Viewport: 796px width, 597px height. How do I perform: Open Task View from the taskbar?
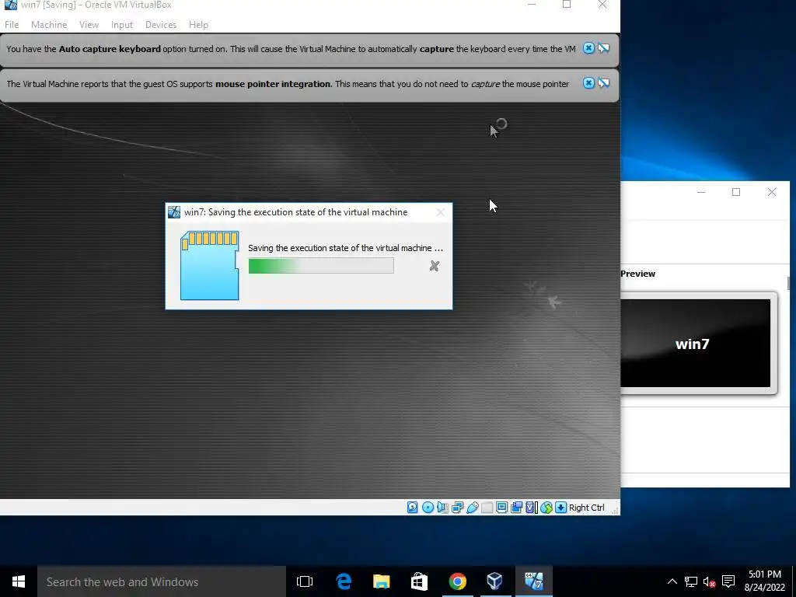(x=305, y=581)
